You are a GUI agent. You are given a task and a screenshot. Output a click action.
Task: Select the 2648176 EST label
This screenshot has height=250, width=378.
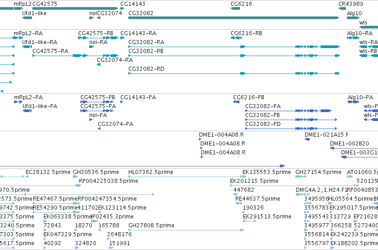pos(119,234)
